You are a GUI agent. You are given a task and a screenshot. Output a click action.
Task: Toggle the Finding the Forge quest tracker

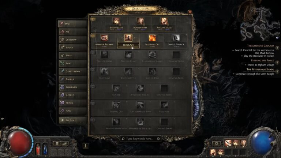(277, 62)
